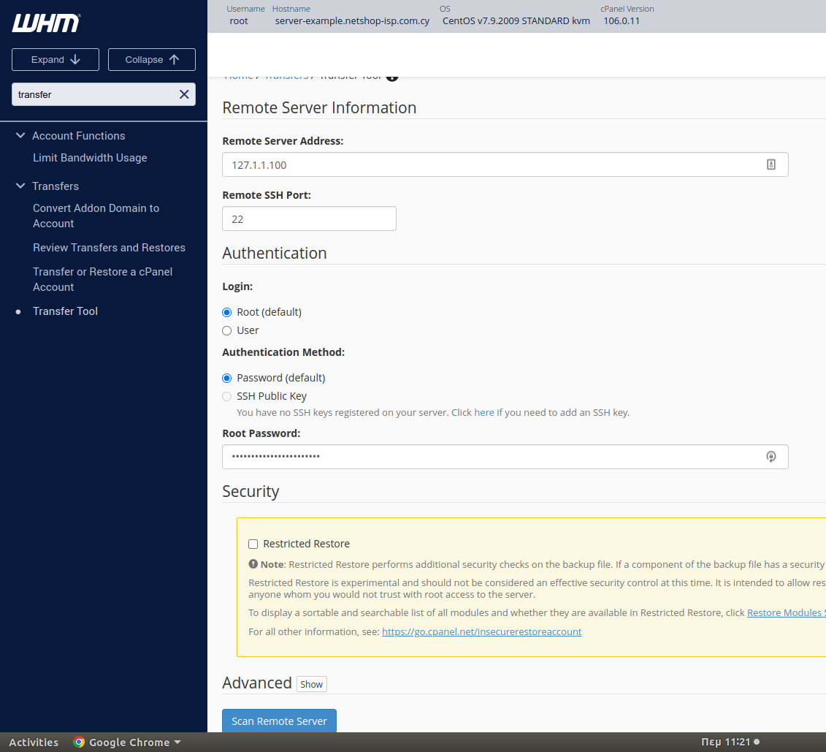Click the Remote SSH Port input
The height and width of the screenshot is (752, 826).
click(309, 219)
